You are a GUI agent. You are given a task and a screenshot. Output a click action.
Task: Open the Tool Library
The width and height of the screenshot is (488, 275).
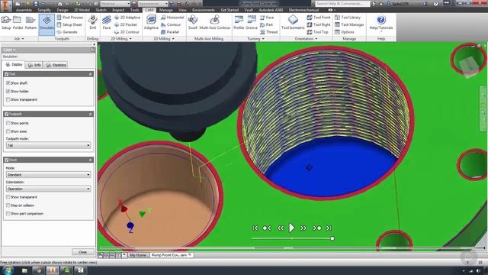click(x=348, y=18)
